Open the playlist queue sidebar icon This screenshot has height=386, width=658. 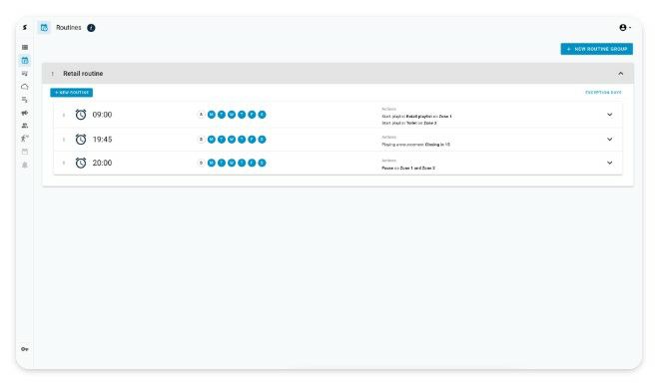[25, 100]
